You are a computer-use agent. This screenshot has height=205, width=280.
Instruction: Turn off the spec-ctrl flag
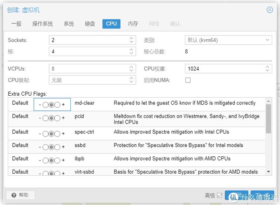[45, 134]
